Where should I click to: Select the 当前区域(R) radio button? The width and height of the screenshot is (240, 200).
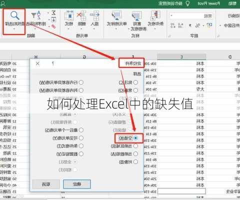[135, 146]
